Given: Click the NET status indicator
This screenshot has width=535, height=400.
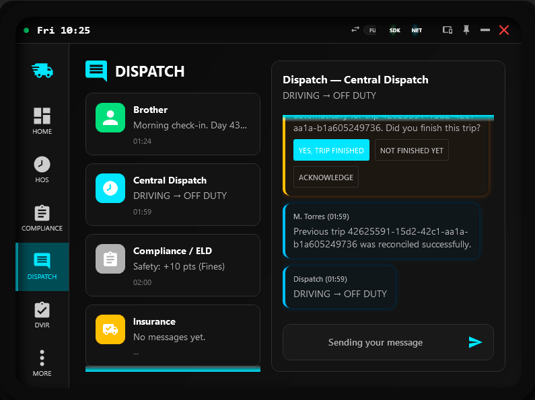Looking at the screenshot, I should click(x=417, y=30).
